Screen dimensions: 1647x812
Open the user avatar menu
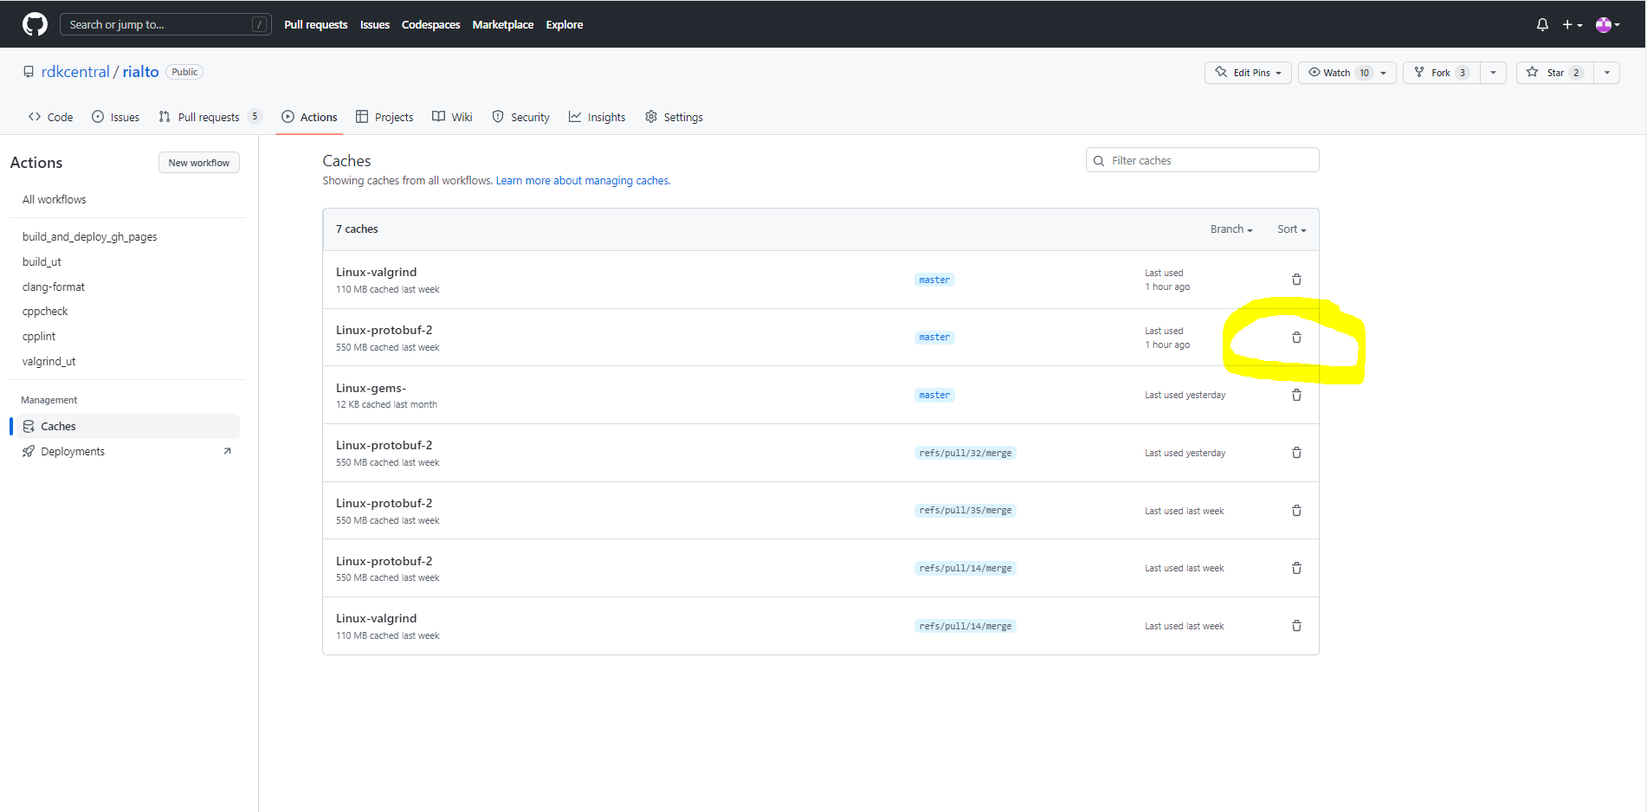click(1607, 25)
